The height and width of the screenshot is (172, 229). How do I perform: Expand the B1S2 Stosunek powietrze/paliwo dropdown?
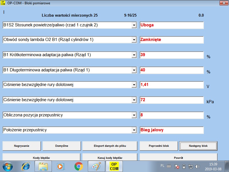(134, 25)
